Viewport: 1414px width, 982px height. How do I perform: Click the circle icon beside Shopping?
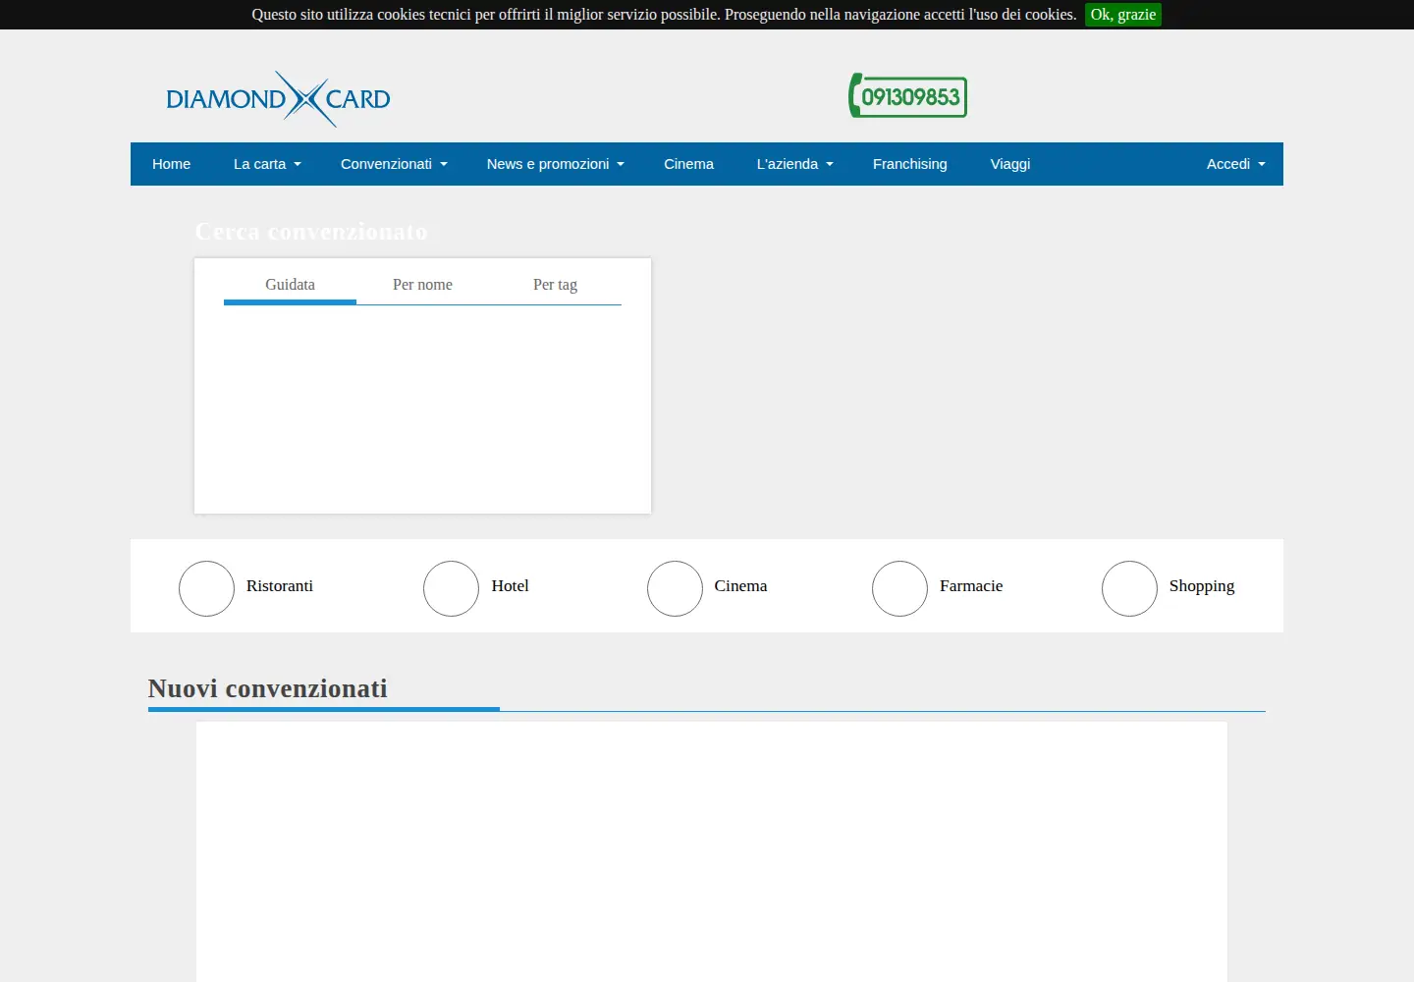coord(1129,588)
